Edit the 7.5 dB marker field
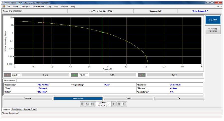Viewport: 224px width, 121px height. coord(83,75)
